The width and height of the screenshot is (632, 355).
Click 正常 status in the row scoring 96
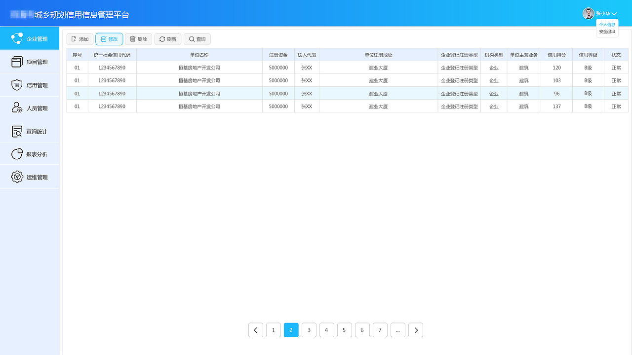tap(616, 93)
